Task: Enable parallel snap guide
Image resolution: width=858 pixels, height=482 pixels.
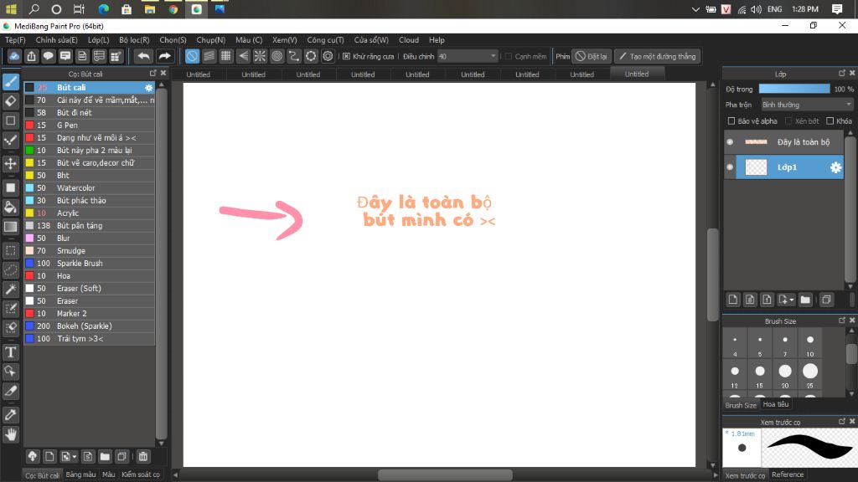Action: pos(209,56)
